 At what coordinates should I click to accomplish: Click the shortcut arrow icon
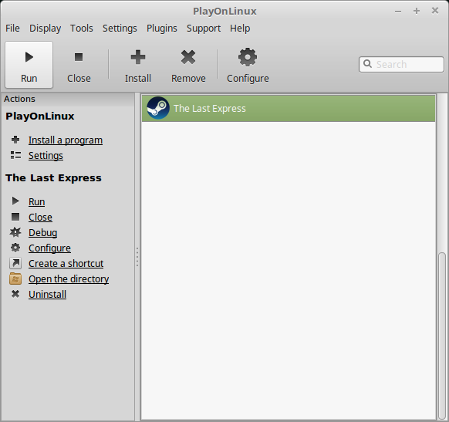[15, 263]
